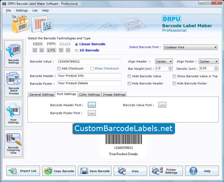Enable the Add Checksum checkbox
This screenshot has height=182, width=224.
59,69
